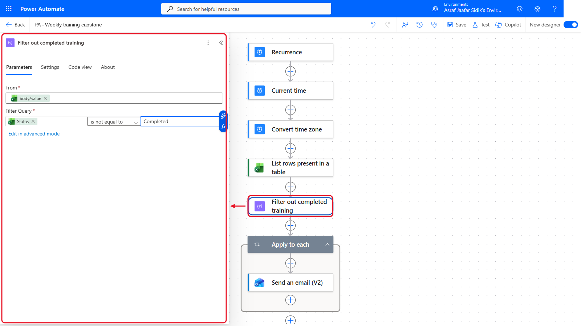The image size is (581, 326).
Task: Click the undo arrow icon
Action: pyautogui.click(x=373, y=25)
